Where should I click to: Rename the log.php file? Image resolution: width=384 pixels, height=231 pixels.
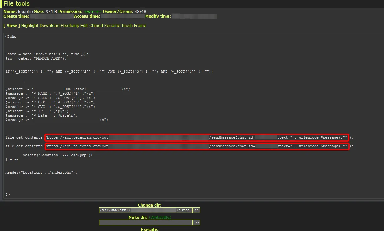(x=112, y=26)
